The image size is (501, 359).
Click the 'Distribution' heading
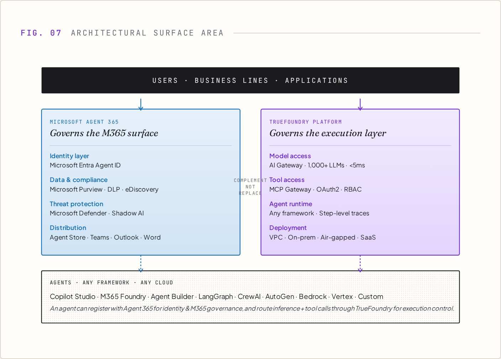click(x=68, y=228)
